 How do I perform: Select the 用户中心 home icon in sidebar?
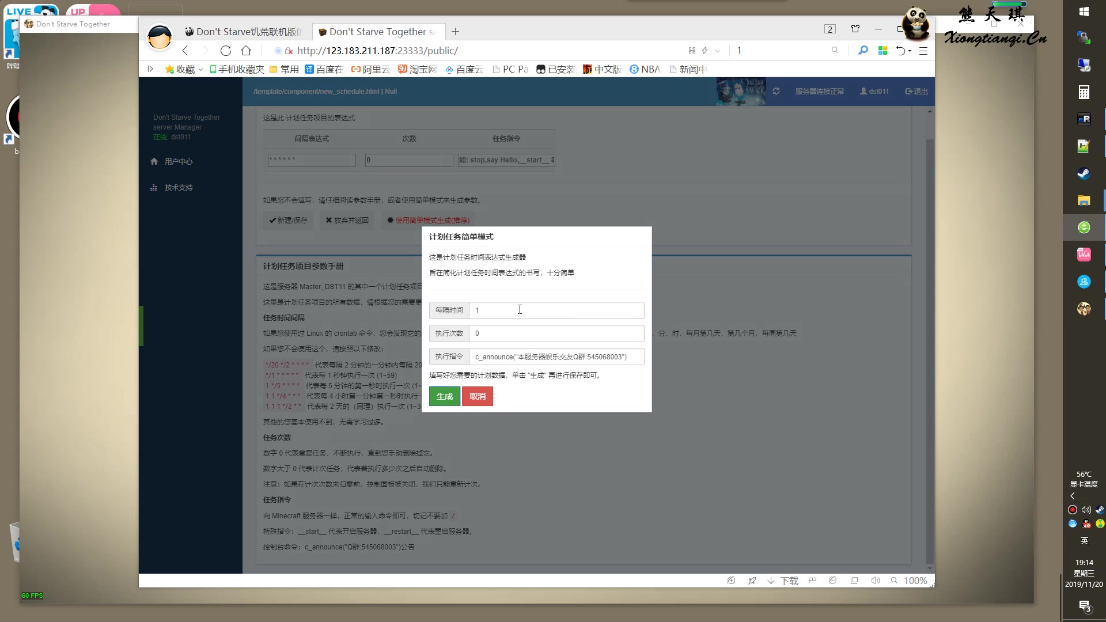(x=154, y=161)
